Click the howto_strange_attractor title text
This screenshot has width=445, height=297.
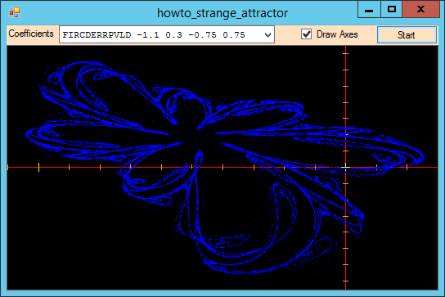[222, 13]
